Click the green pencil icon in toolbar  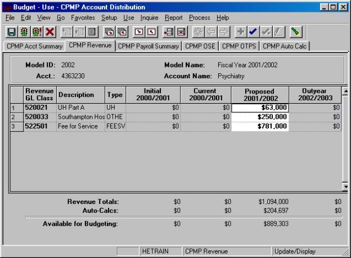296,32
